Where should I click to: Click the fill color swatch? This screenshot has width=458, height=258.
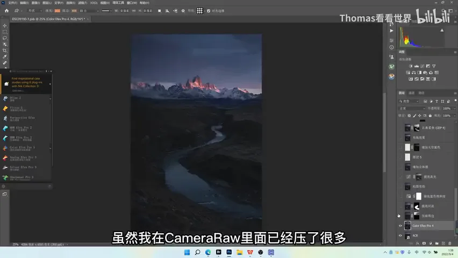click(57, 11)
